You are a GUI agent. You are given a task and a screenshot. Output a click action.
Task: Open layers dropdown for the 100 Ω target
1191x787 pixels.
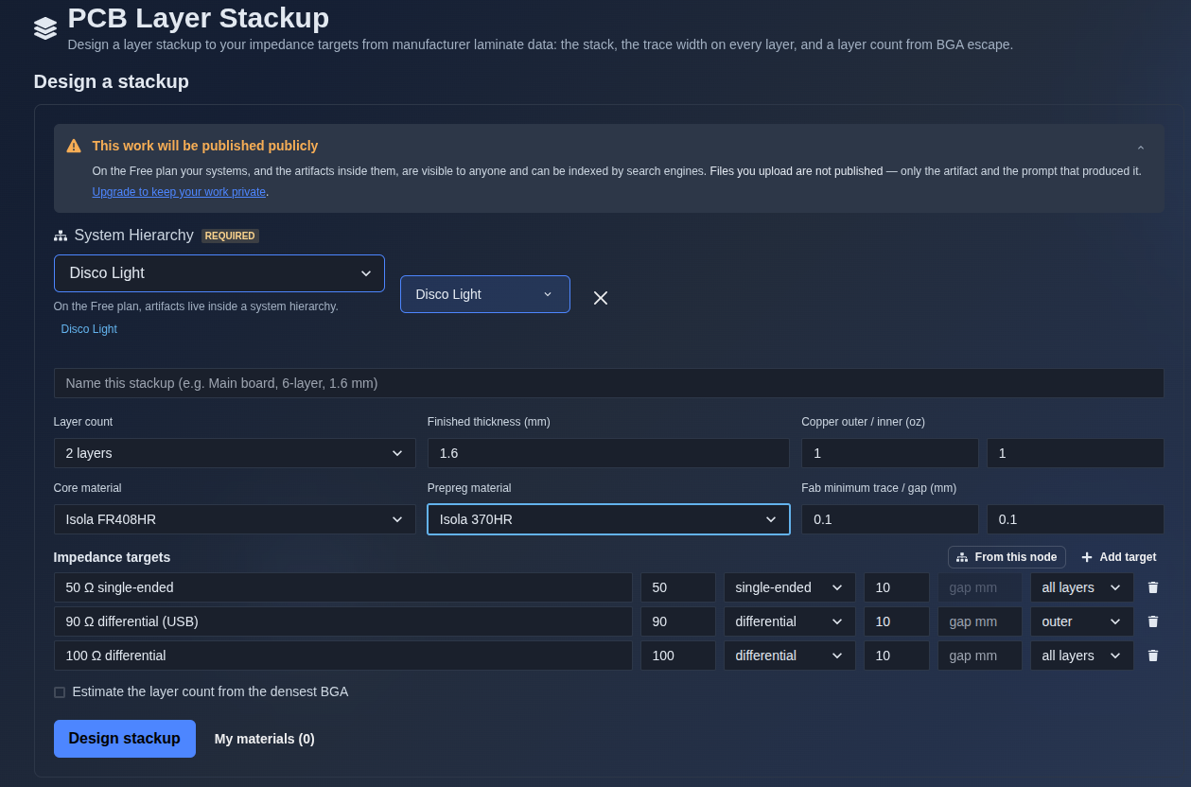tap(1082, 656)
